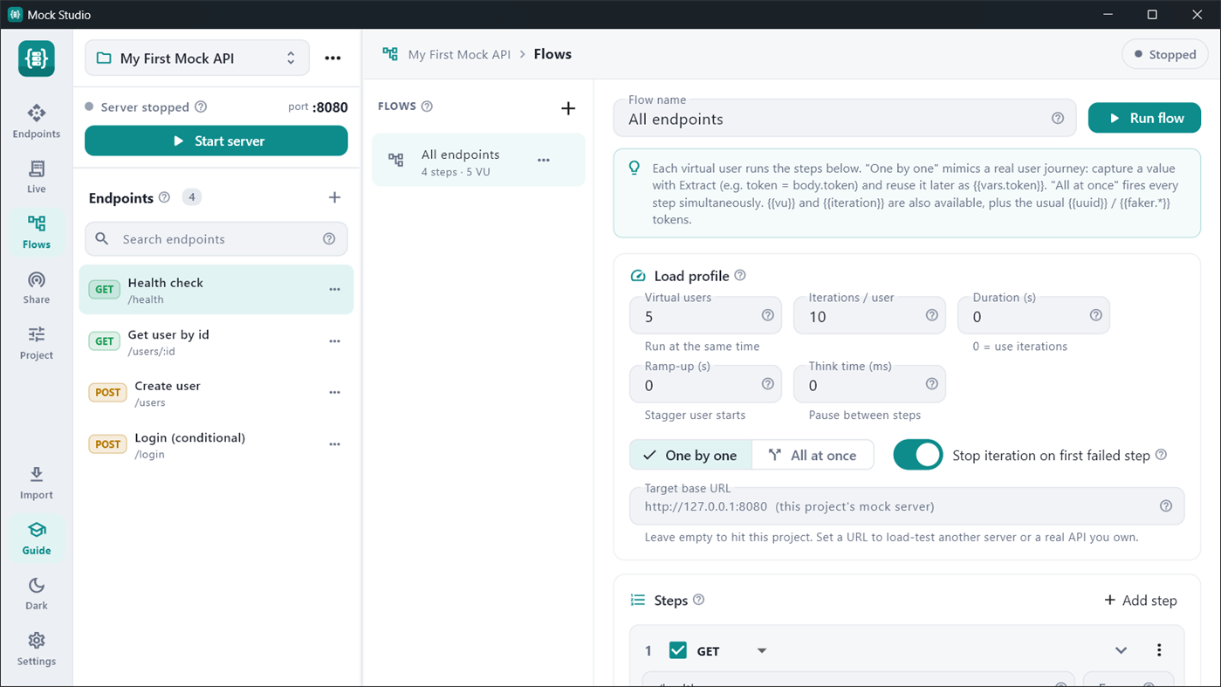The width and height of the screenshot is (1221, 687).
Task: Click the Ramp-up (s) input
Action: click(705, 384)
